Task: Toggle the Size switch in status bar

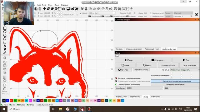Action: [x=11, y=105]
